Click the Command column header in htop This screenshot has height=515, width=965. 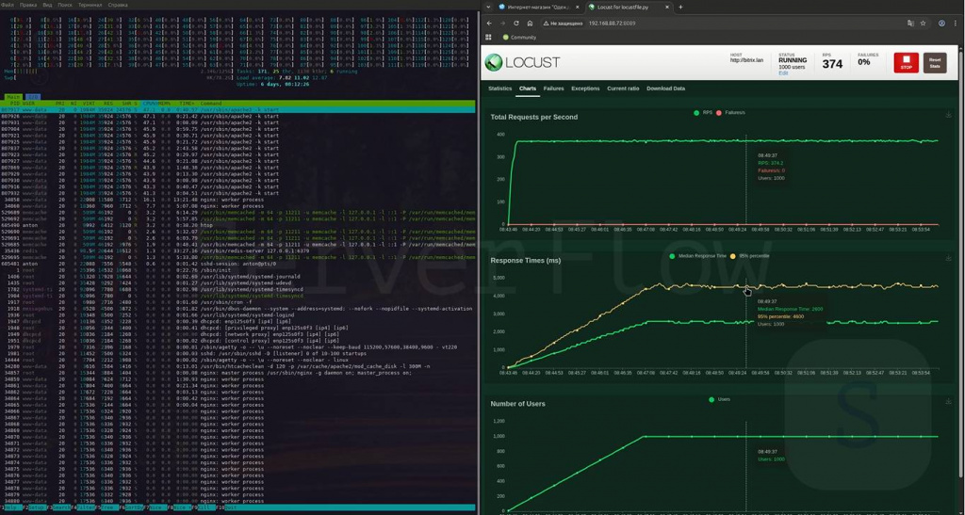[x=211, y=104]
